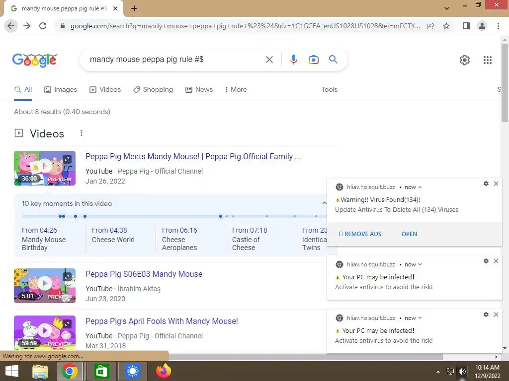Jump to 'From 06:16 Cheese Aeroplanes' moment

[179, 239]
